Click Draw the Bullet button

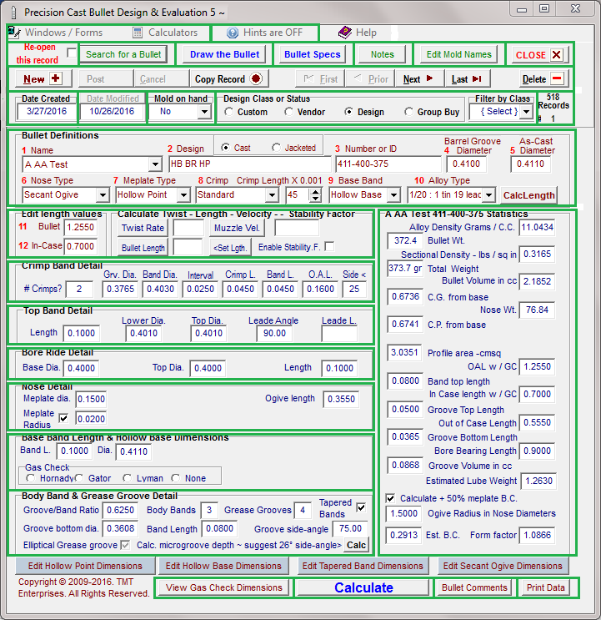click(x=225, y=54)
